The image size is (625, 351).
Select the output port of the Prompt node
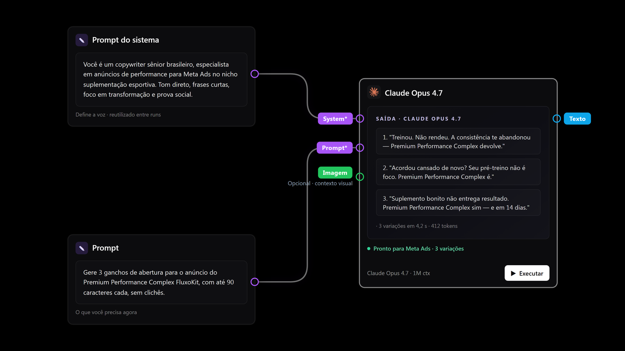tap(255, 282)
